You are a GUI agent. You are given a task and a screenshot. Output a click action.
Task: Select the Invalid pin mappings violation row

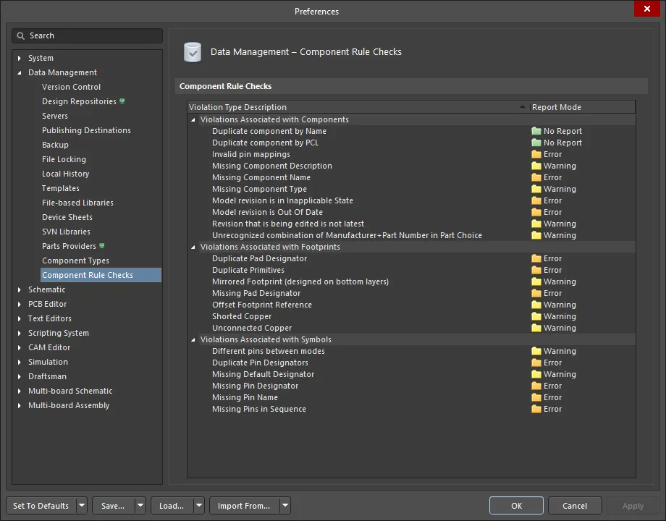(411, 154)
